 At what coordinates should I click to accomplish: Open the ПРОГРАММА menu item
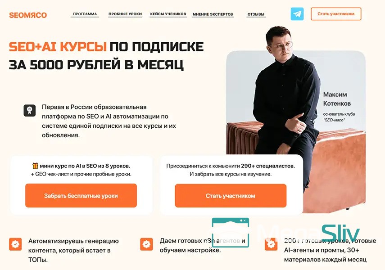pyautogui.click(x=85, y=14)
